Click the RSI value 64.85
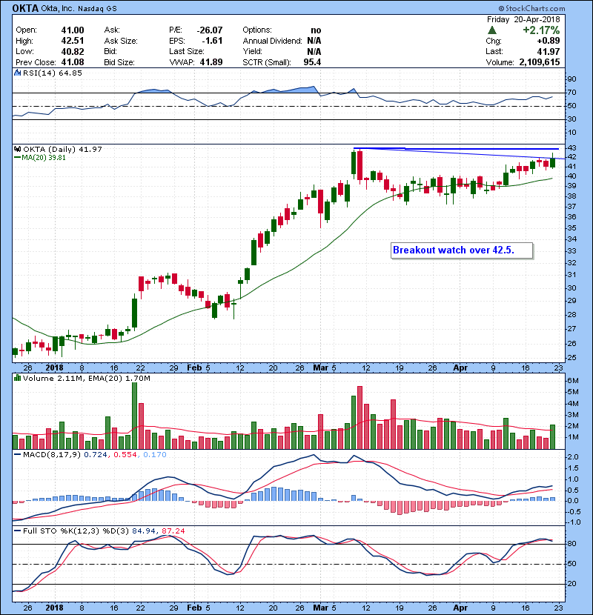Image resolution: width=593 pixels, height=615 pixels. (70, 73)
